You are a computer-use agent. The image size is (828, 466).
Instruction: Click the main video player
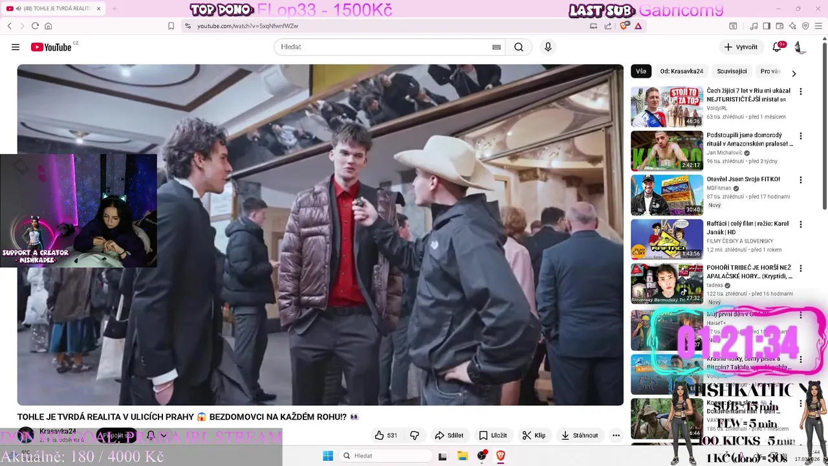tap(320, 234)
